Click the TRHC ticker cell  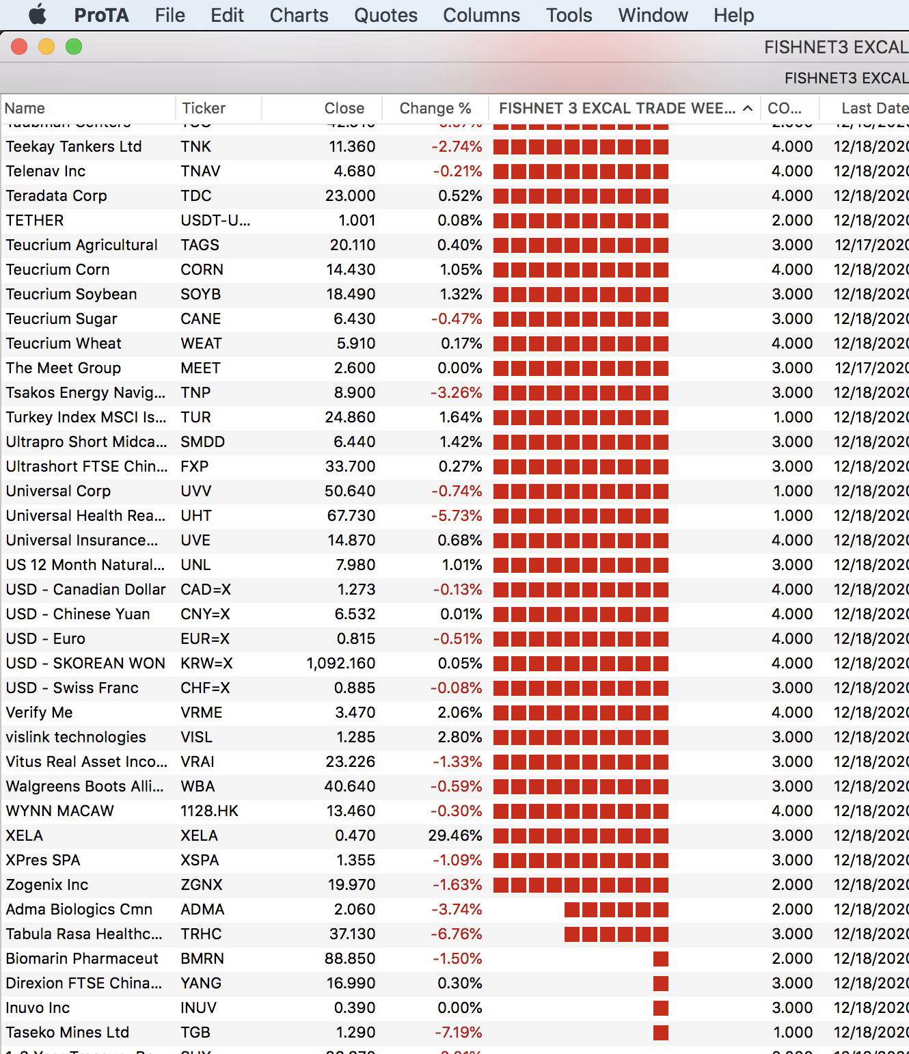(201, 934)
